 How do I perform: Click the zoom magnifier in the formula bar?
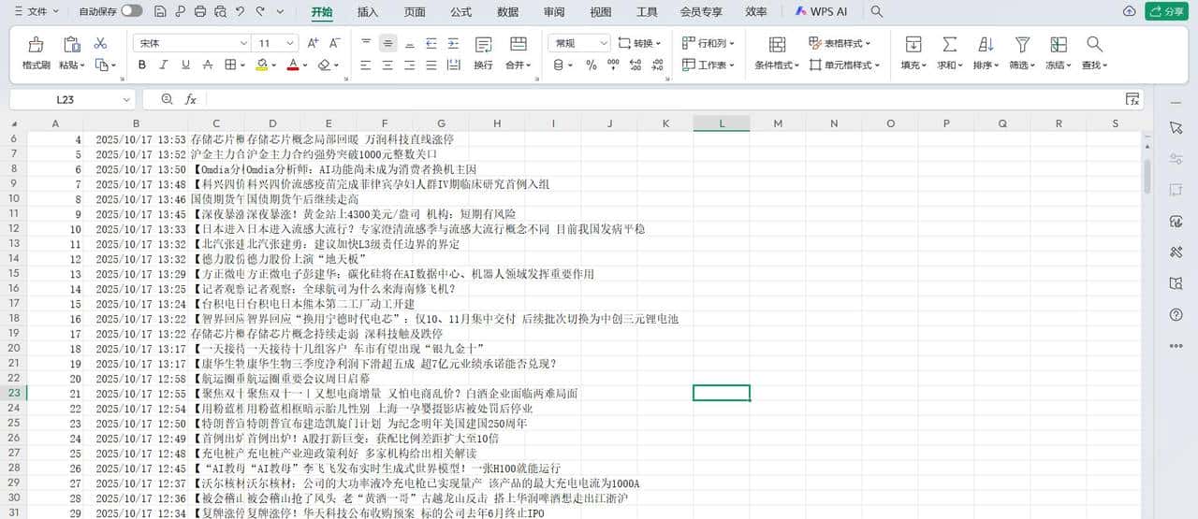[168, 99]
